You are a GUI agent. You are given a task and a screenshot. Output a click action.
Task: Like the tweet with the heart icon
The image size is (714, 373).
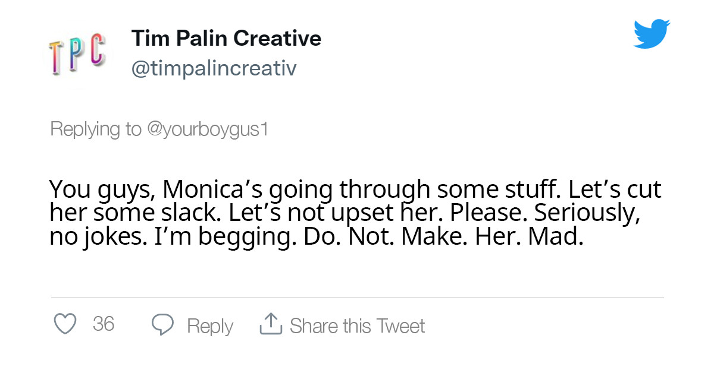65,324
